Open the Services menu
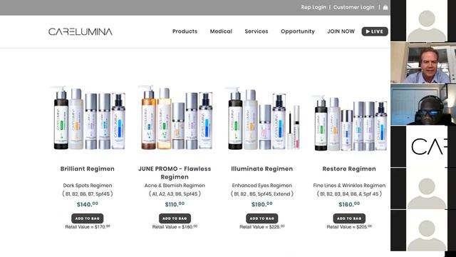This screenshot has height=257, width=456. [256, 31]
